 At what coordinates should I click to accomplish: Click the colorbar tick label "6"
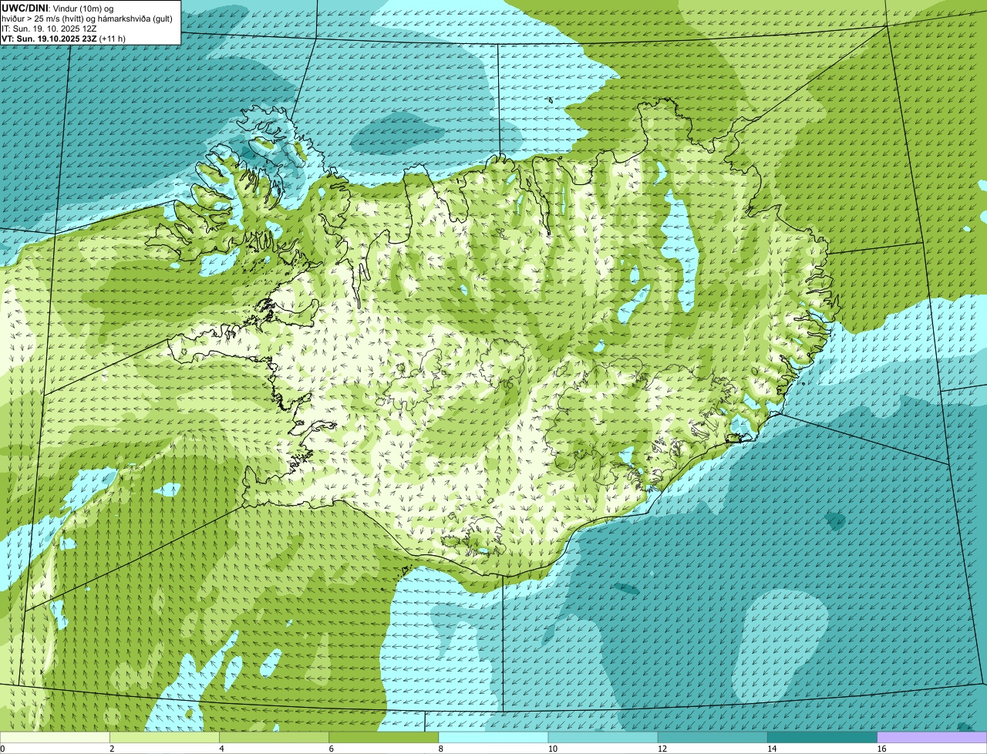(331, 749)
